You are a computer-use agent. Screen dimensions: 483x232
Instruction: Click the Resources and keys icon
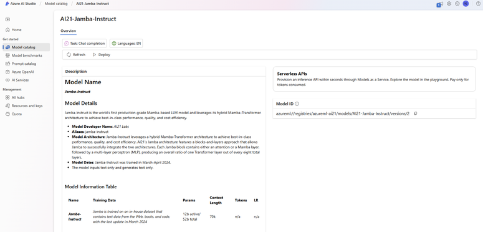[7, 105]
